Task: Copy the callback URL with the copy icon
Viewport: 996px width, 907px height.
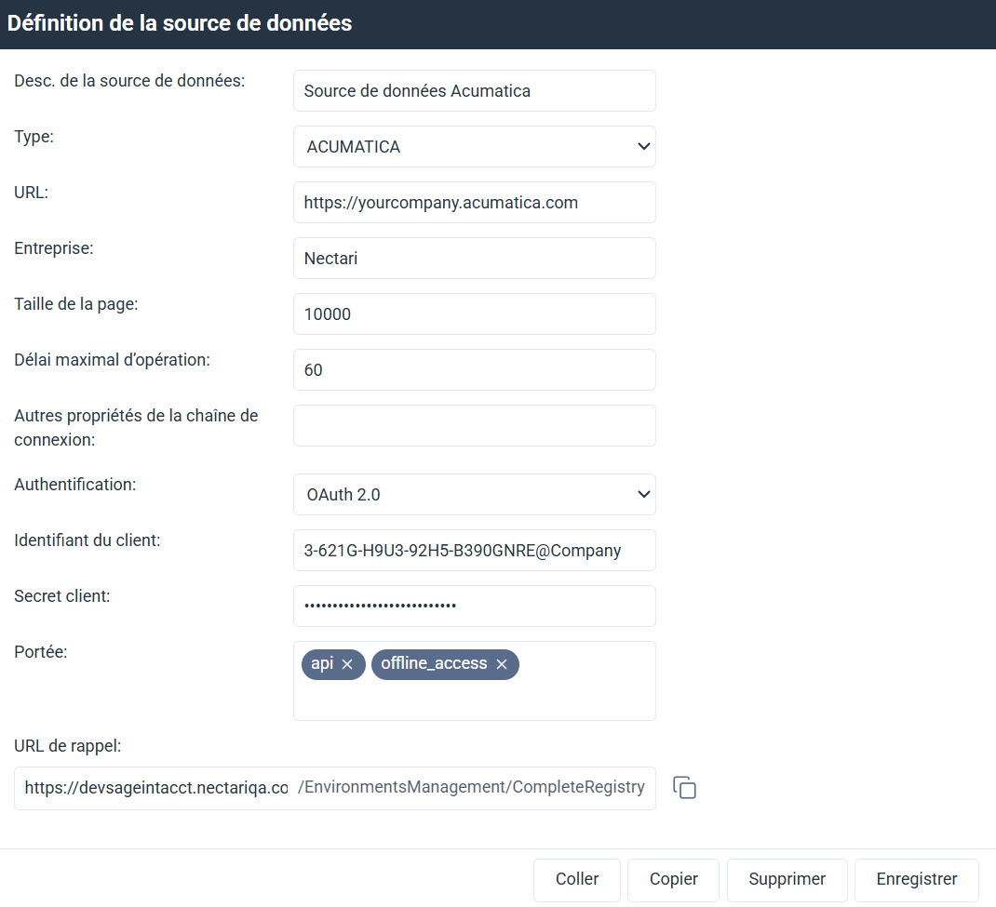Action: coord(684,788)
